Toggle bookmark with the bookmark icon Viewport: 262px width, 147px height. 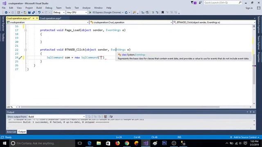click(x=163, y=13)
